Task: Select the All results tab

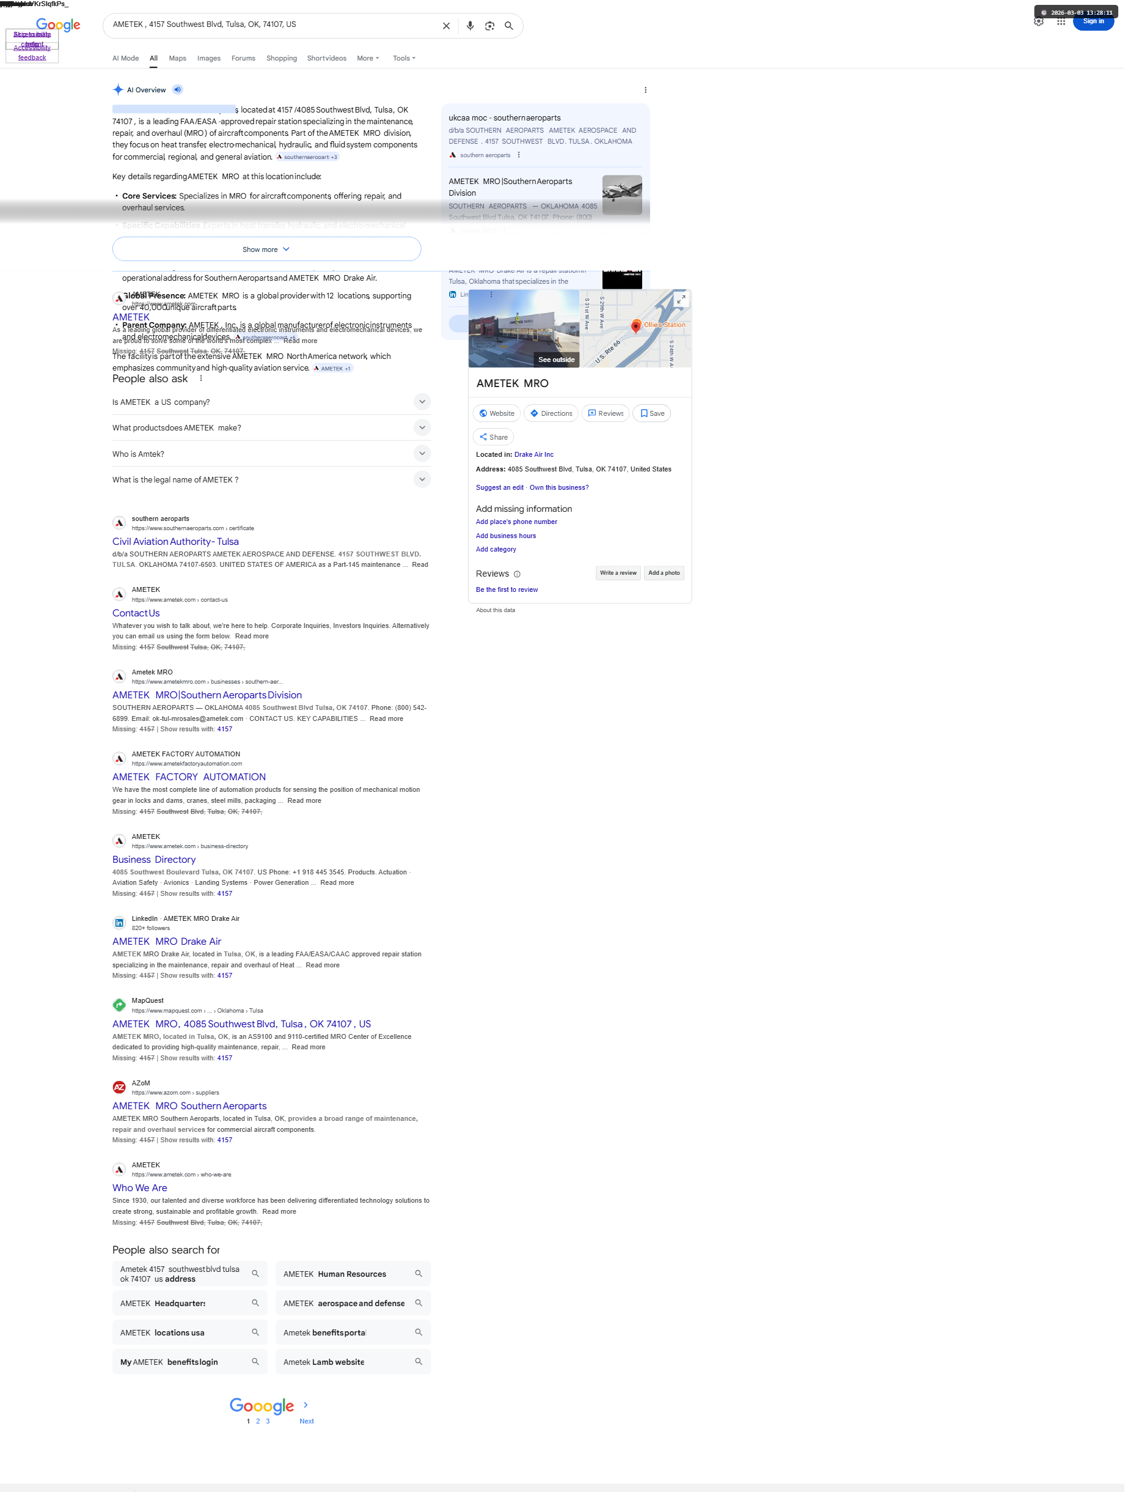Action: click(x=154, y=58)
